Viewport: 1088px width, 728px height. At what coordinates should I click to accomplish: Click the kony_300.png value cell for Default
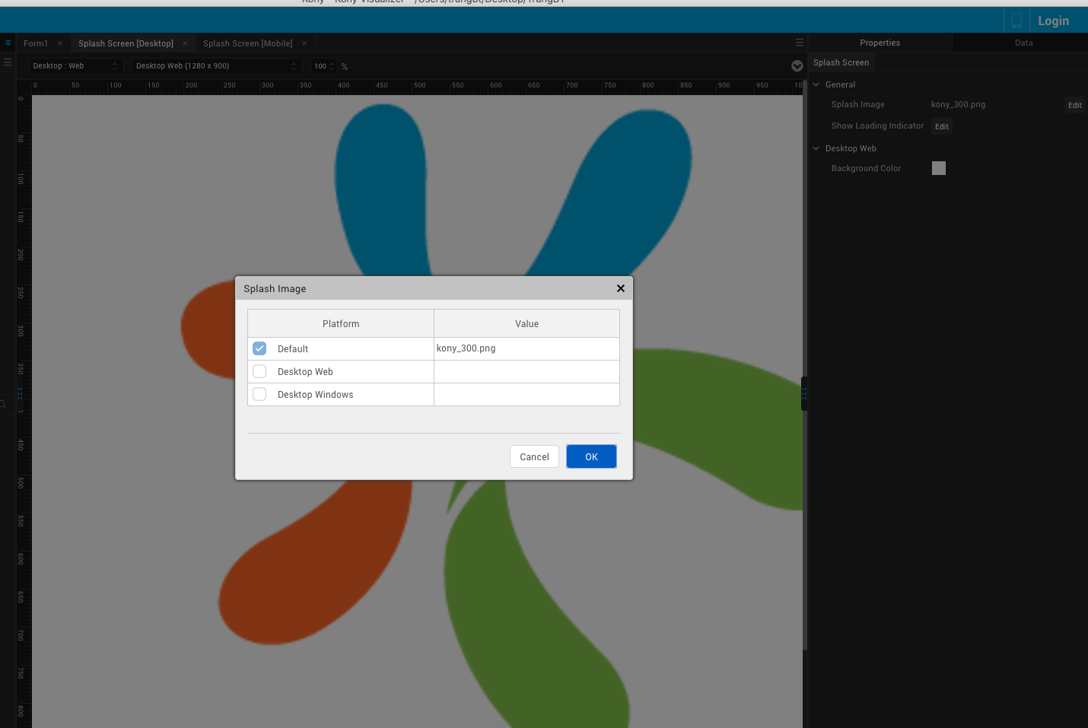click(x=527, y=348)
